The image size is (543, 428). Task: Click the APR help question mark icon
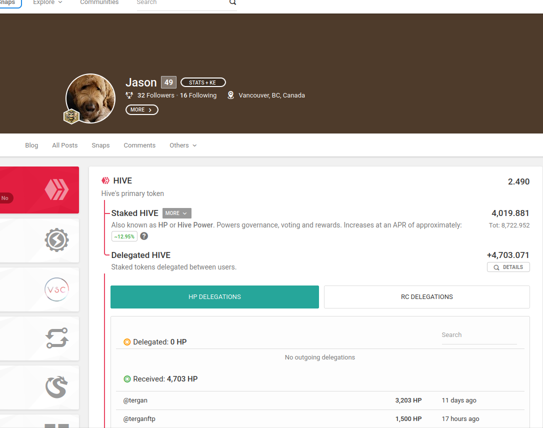144,236
